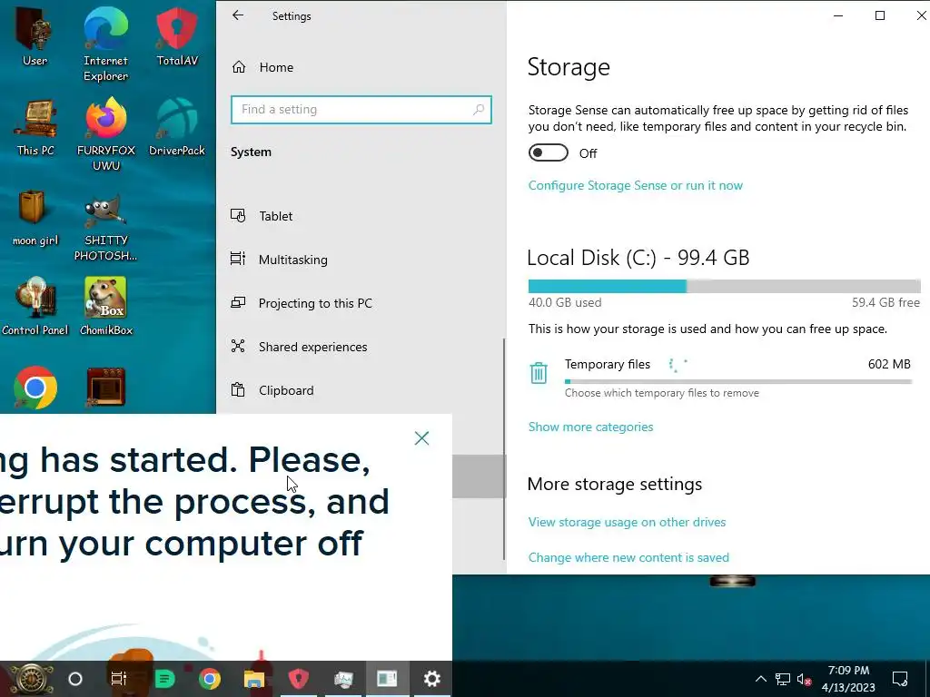Click the trash bin icon for Temporary files

(539, 373)
